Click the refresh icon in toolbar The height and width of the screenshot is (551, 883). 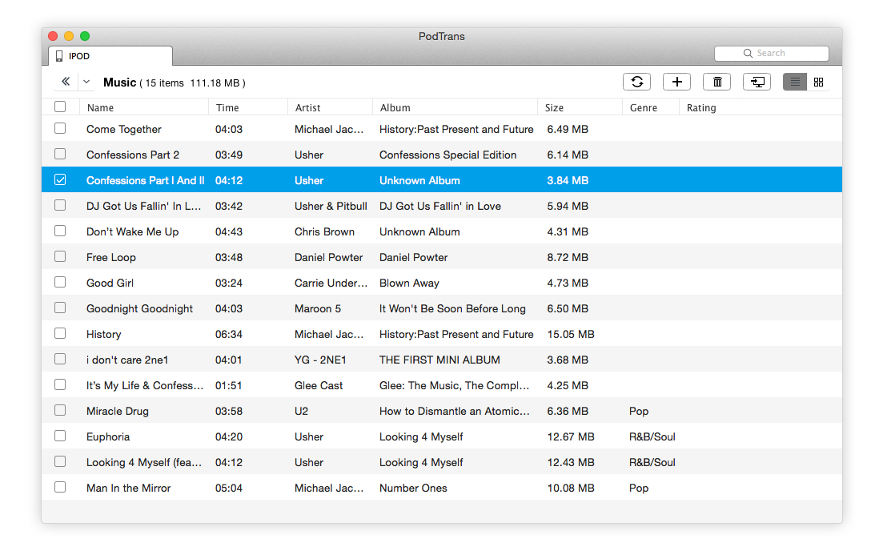(636, 82)
